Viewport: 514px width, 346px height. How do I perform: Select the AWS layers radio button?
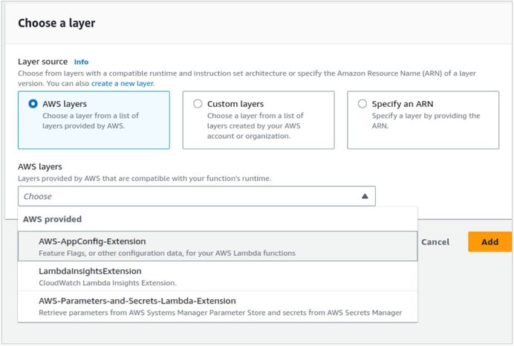pos(33,104)
